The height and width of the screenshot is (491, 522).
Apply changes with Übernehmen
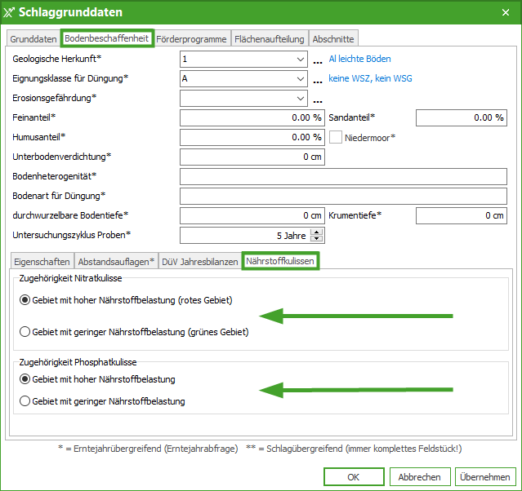tap(484, 477)
